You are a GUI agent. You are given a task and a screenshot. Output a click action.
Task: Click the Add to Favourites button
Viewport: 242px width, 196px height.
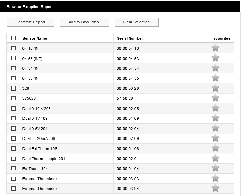click(84, 22)
